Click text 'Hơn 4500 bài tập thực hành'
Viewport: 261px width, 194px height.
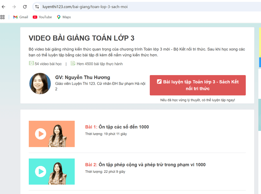tap(100, 64)
